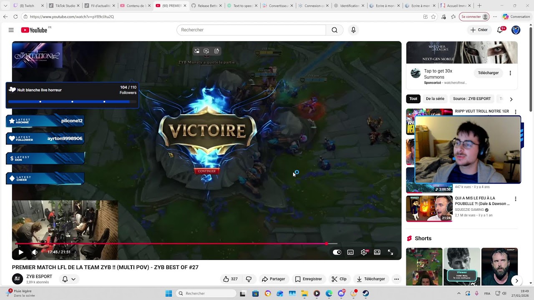Select Source : ZYB ESPORT chip

click(x=472, y=99)
